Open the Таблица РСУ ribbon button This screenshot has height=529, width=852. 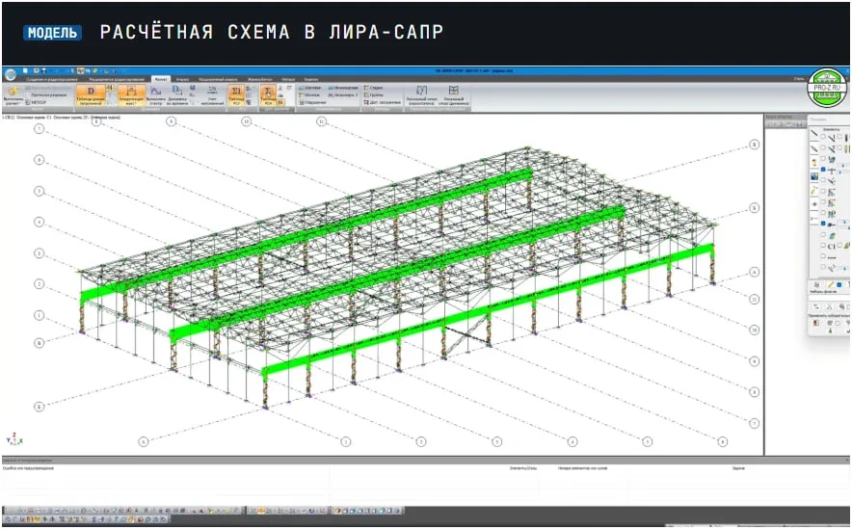pyautogui.click(x=236, y=95)
